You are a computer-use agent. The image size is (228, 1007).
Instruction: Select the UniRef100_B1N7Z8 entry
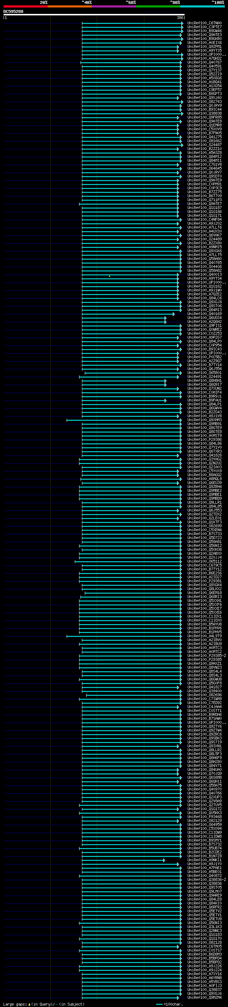tap(204, 856)
